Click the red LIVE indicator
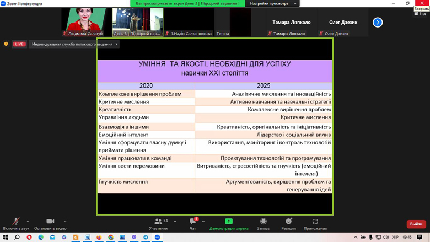 19,44
